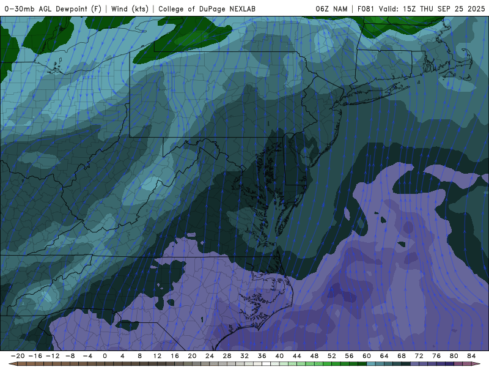Click 'College of DuPage NEXLAB' header text
Screen dimensions: 489x367
pos(207,9)
